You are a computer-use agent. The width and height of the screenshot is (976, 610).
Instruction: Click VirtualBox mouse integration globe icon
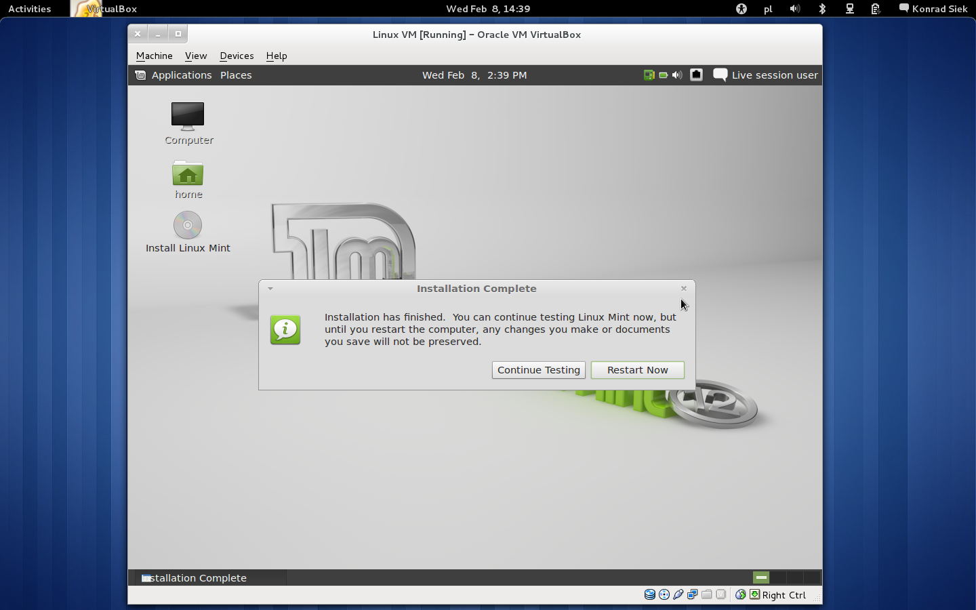click(x=741, y=594)
